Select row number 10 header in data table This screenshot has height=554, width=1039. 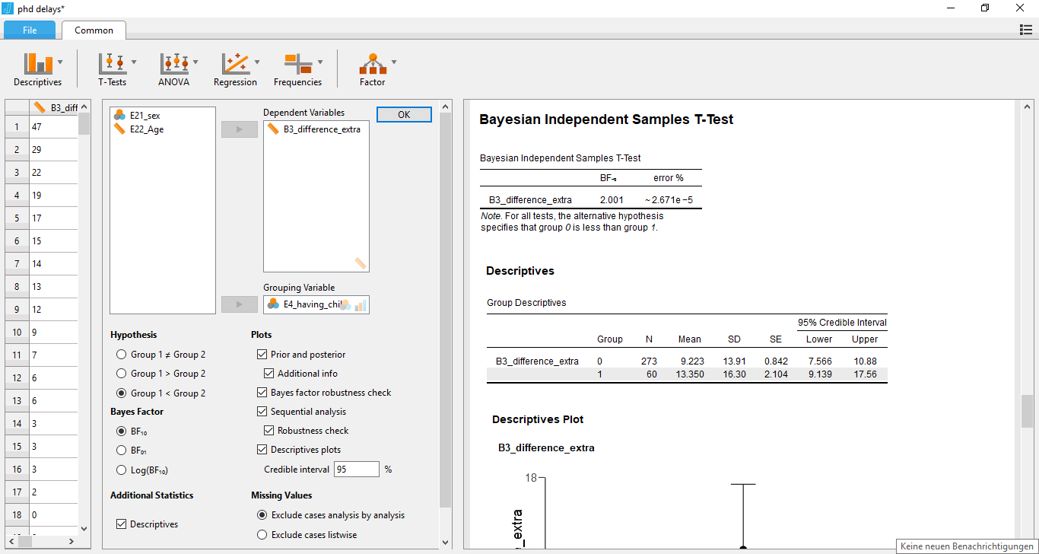point(17,332)
